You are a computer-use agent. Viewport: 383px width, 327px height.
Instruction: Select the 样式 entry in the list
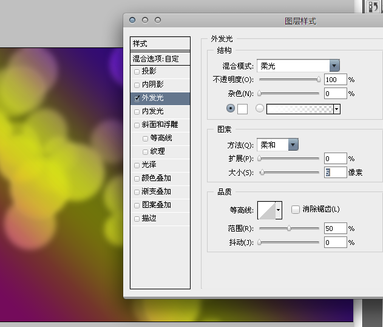pos(160,44)
